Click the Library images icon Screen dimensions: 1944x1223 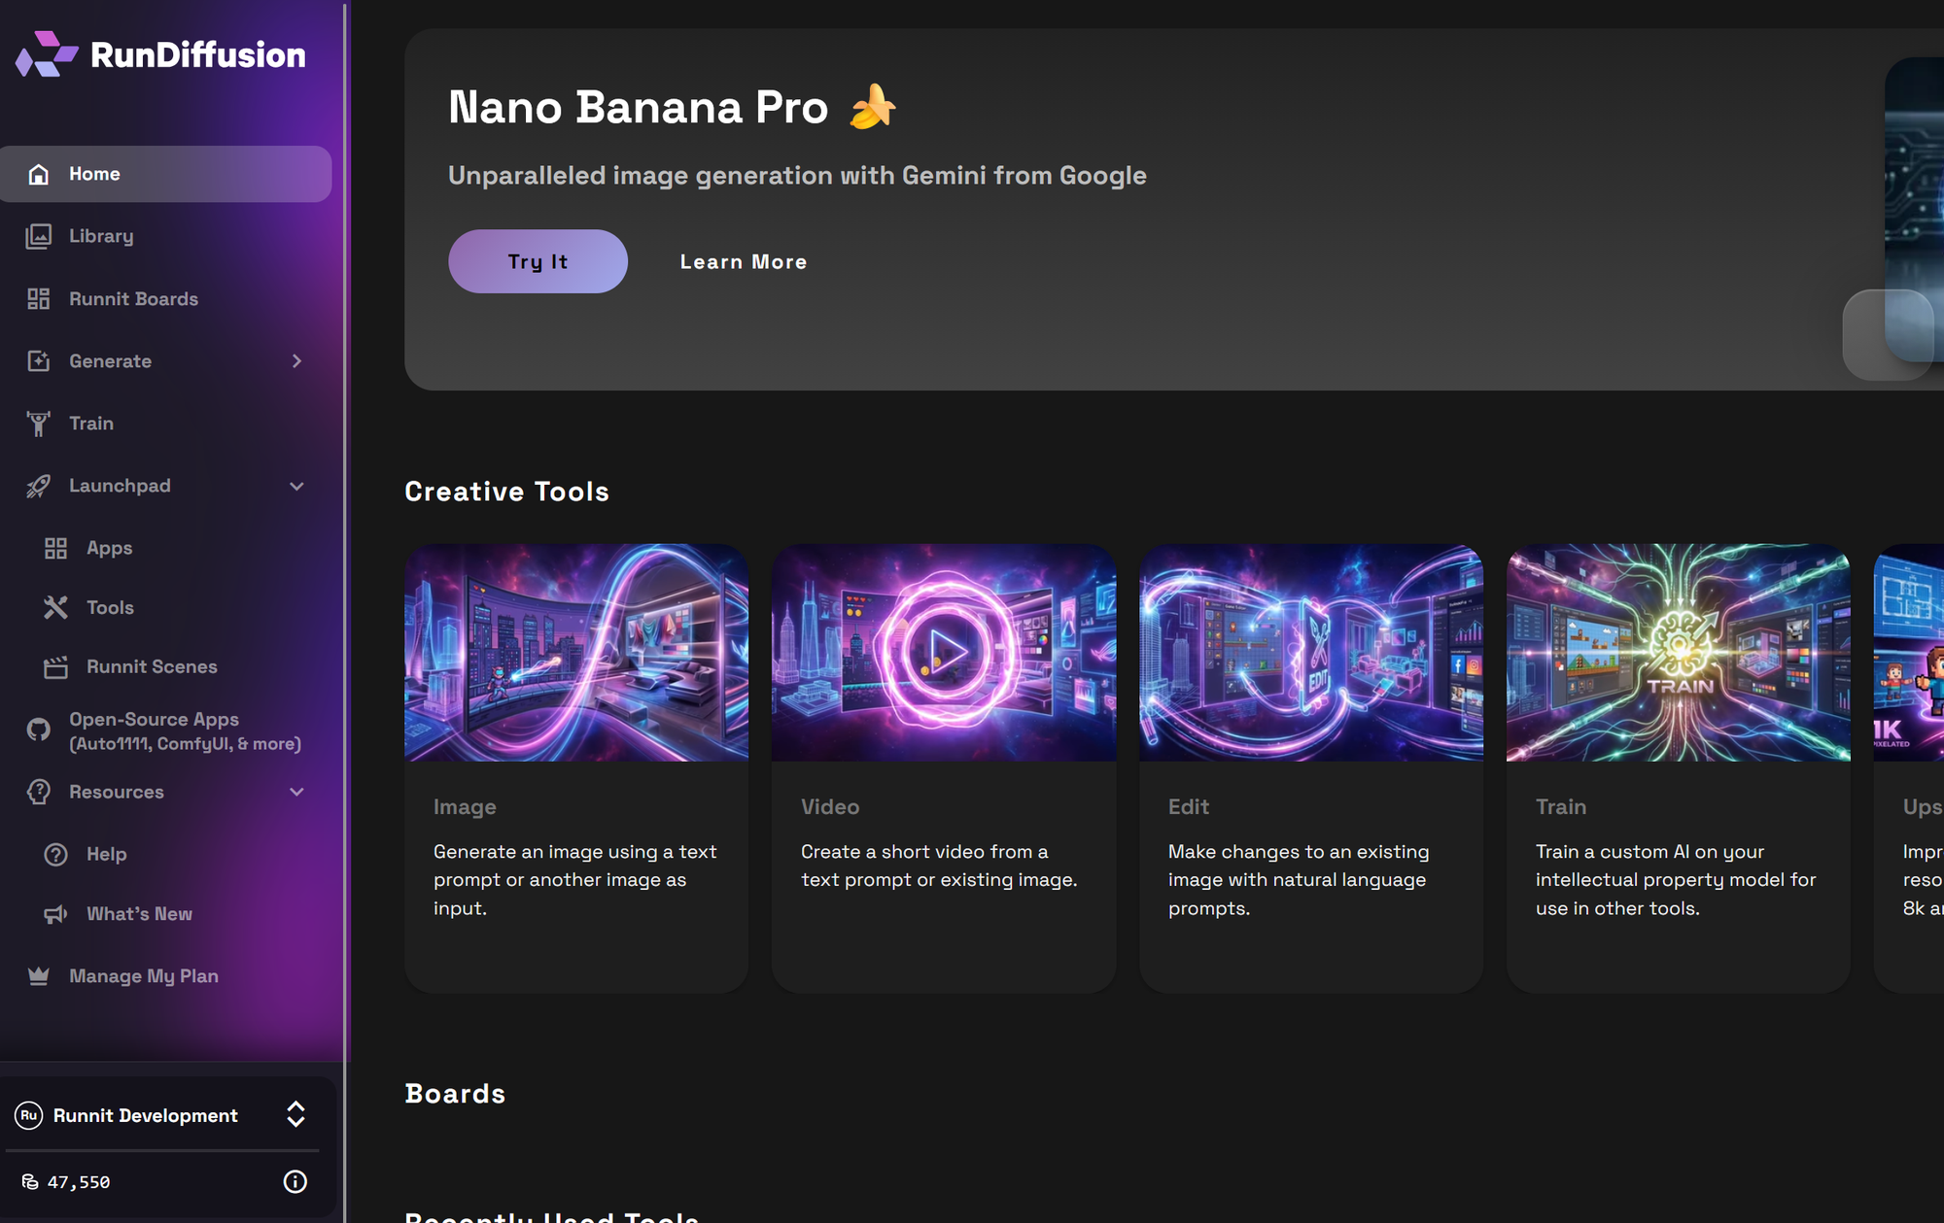pos(39,236)
